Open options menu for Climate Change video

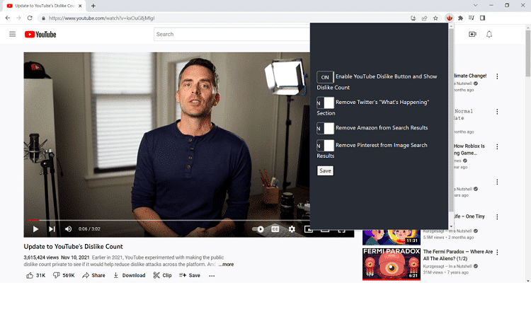[497, 76]
